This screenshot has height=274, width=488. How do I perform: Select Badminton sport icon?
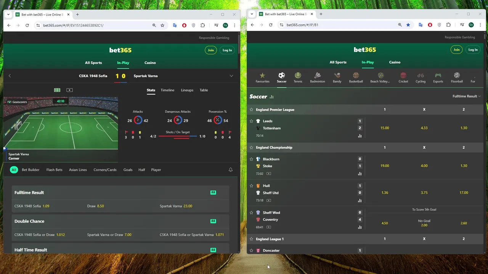click(317, 75)
